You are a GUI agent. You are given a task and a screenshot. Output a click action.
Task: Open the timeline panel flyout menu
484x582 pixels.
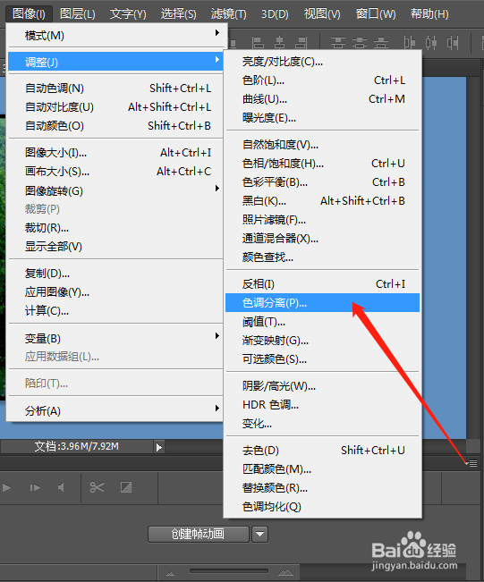click(471, 463)
